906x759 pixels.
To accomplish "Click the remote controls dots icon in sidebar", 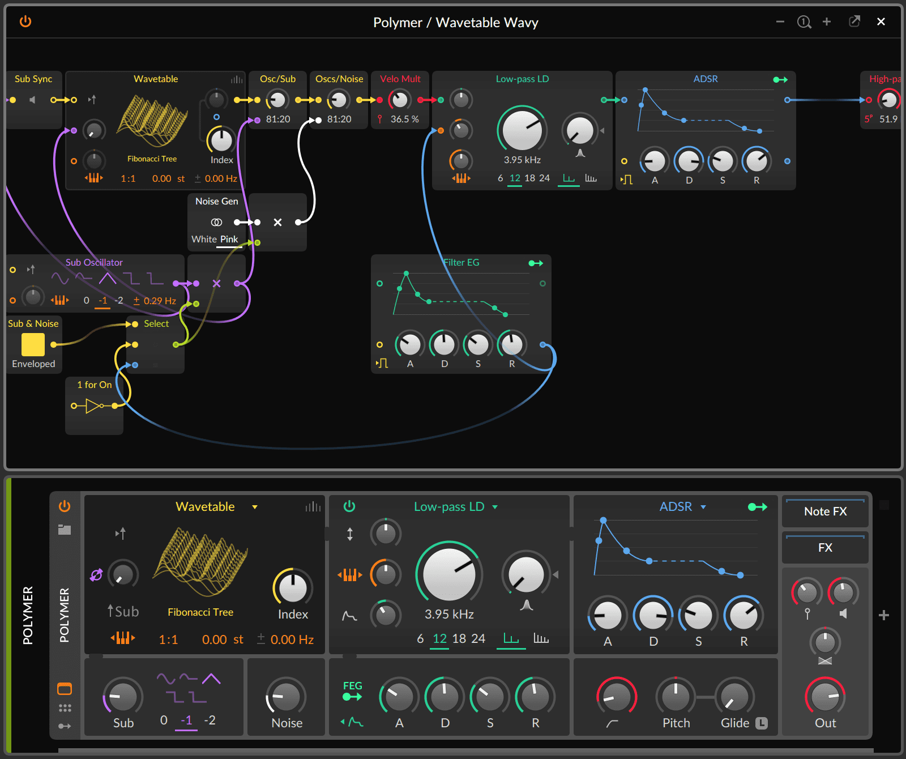I will click(65, 707).
